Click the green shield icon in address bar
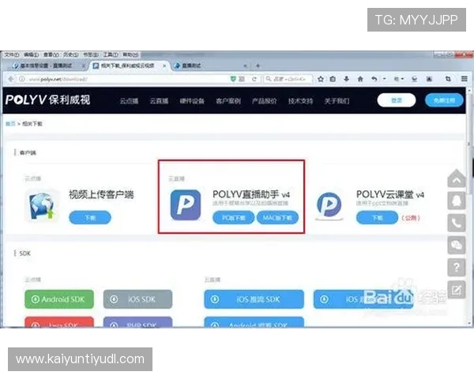This screenshot has width=474, height=379. point(233,79)
